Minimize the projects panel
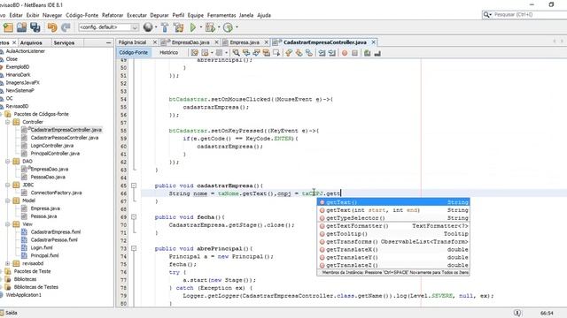The height and width of the screenshot is (318, 567). point(108,42)
